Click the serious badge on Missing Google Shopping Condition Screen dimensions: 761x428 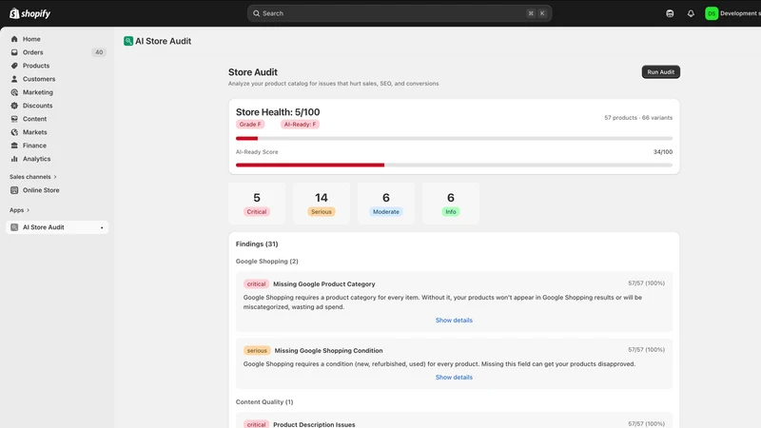pos(257,350)
